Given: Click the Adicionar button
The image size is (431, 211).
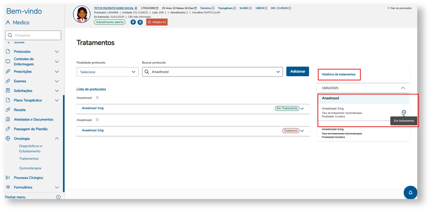Looking at the screenshot, I should (297, 71).
